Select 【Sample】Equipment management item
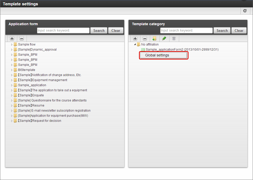The width and height of the screenshot is (253, 180). 43,80
